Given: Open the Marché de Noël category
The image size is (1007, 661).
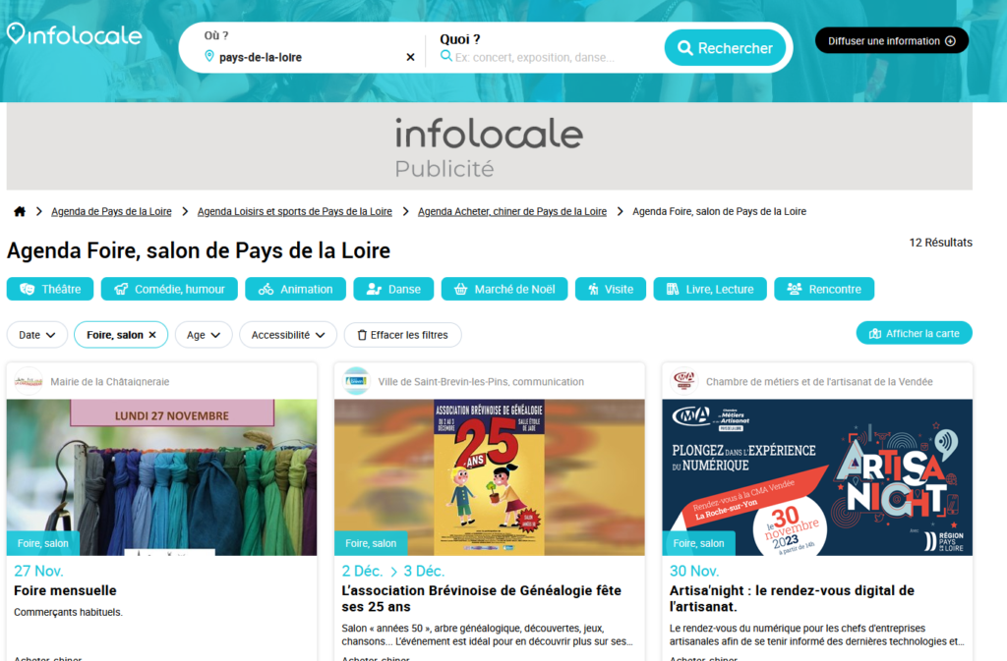Looking at the screenshot, I should 503,289.
